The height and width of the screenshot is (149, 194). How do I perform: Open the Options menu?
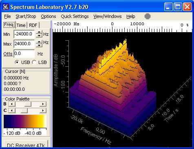(x=48, y=16)
